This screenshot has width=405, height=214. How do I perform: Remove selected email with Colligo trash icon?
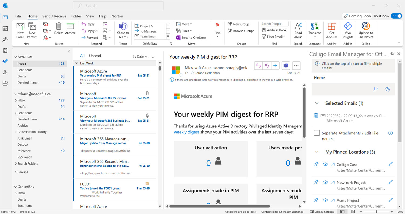coord(316,115)
